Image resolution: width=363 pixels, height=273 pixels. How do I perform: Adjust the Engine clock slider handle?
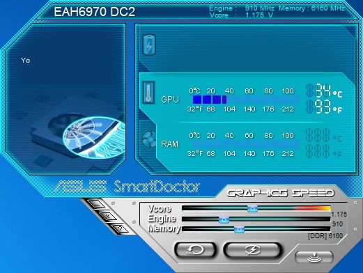pos(224,219)
